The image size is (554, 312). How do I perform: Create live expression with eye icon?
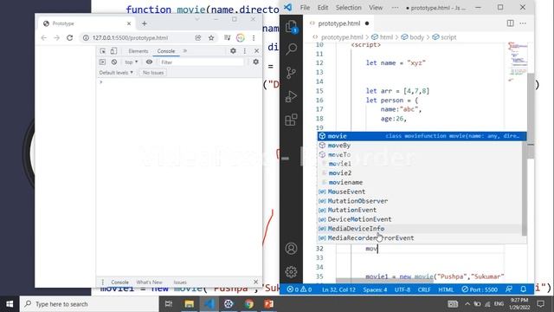click(149, 62)
